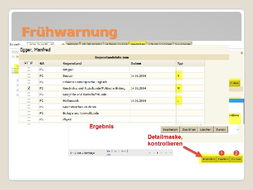
Task: Open the Ende des Schuljahres tab
Action: (160, 44)
